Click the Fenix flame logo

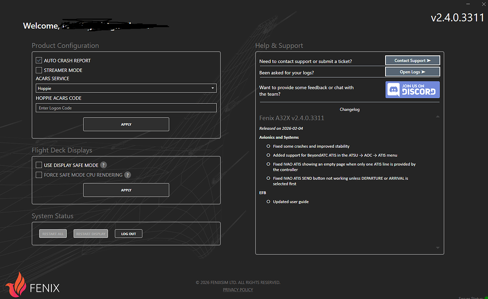click(17, 284)
